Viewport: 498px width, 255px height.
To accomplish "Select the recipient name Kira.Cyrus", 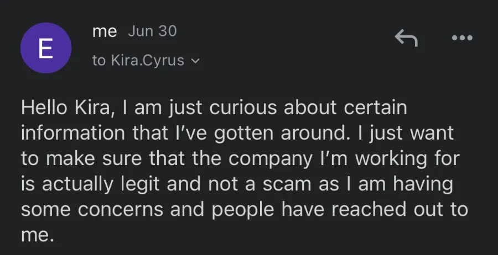I will [148, 60].
